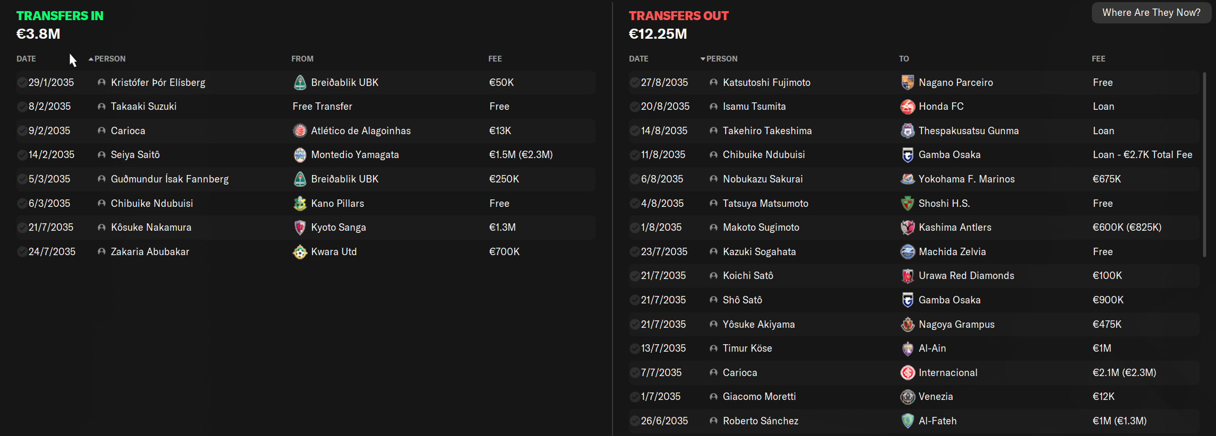Tick the checkbox for 29/1/2035 transfer
1216x436 pixels.
[22, 82]
